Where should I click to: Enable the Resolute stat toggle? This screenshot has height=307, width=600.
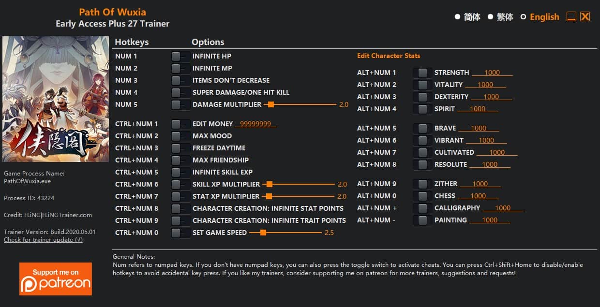422,164
